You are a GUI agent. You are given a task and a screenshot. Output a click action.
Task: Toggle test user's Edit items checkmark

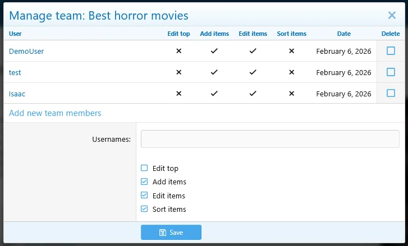click(253, 72)
